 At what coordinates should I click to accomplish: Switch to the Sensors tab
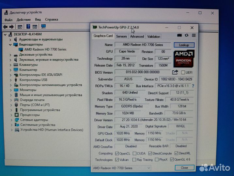point(121,37)
